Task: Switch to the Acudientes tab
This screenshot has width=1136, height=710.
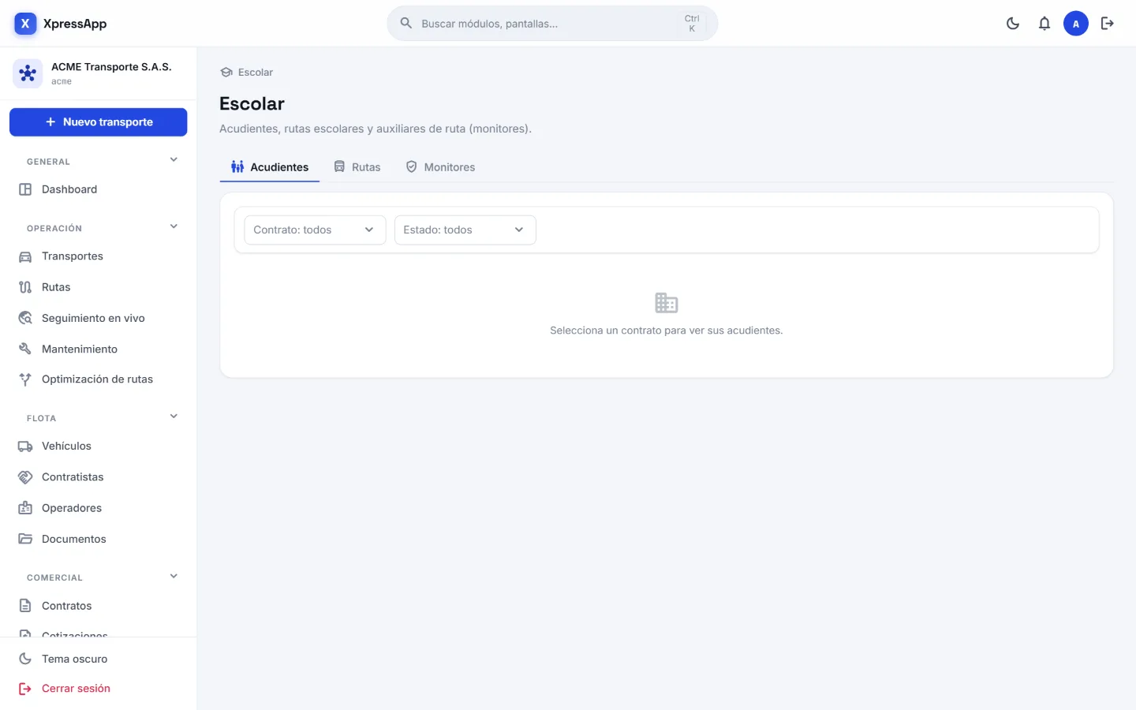Action: click(x=270, y=166)
